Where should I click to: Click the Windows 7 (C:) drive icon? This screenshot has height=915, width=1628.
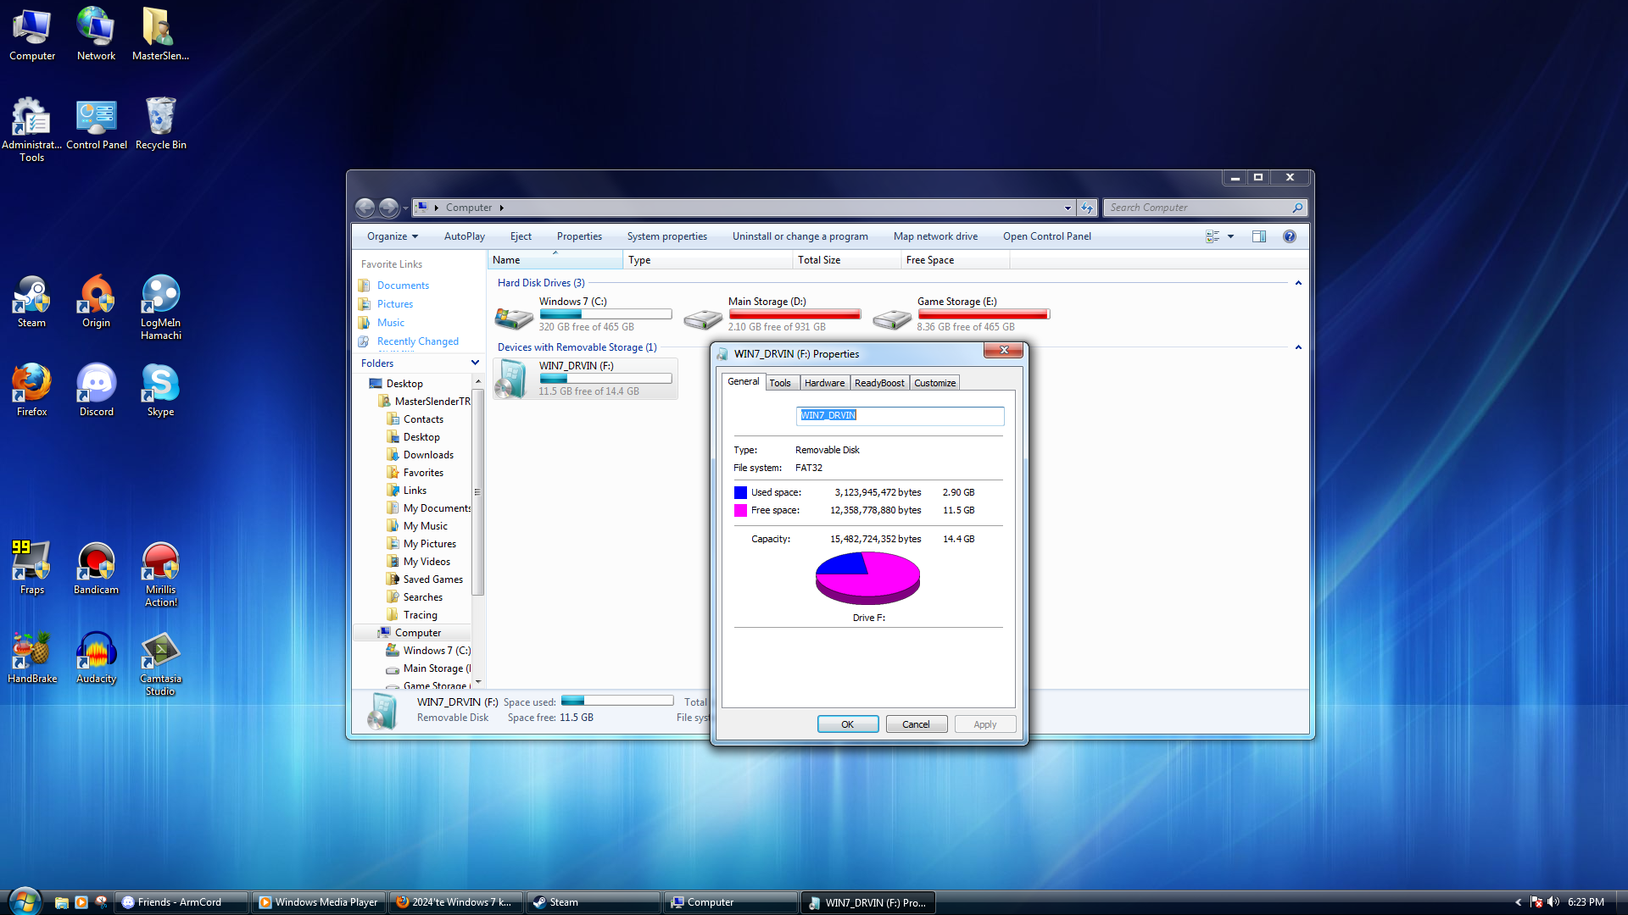click(x=514, y=319)
